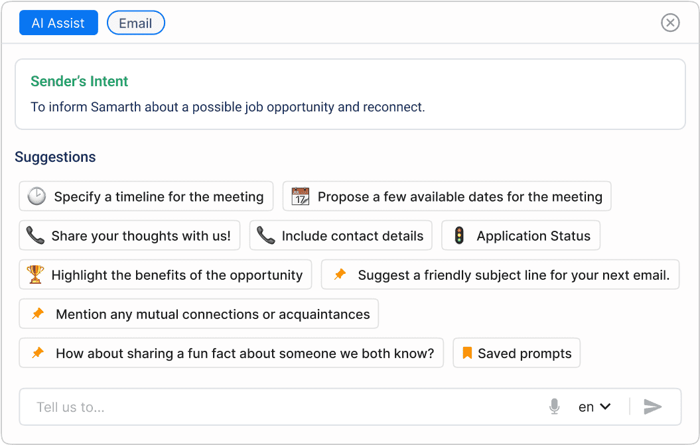Screen dimensions: 700x445
Task: Click the pin icon on mutual connections suggestion
Action: click(38, 314)
